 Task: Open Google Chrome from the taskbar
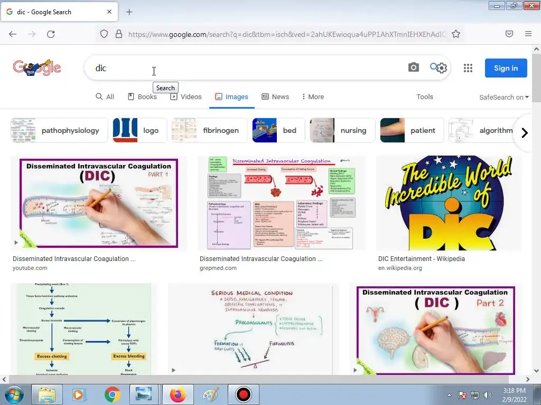(112, 394)
